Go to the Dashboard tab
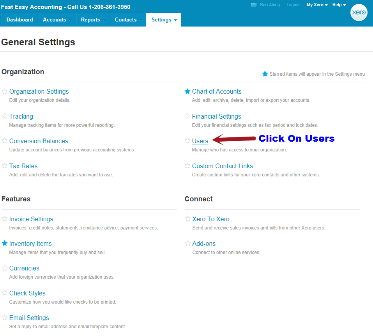 (x=20, y=20)
